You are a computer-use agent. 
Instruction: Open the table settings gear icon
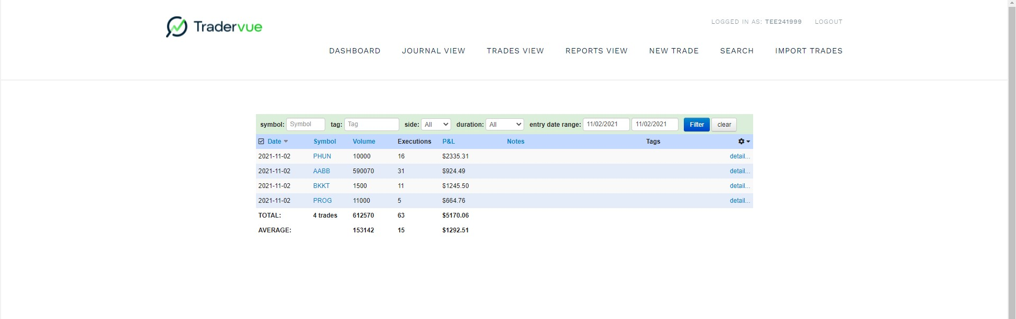coord(744,142)
